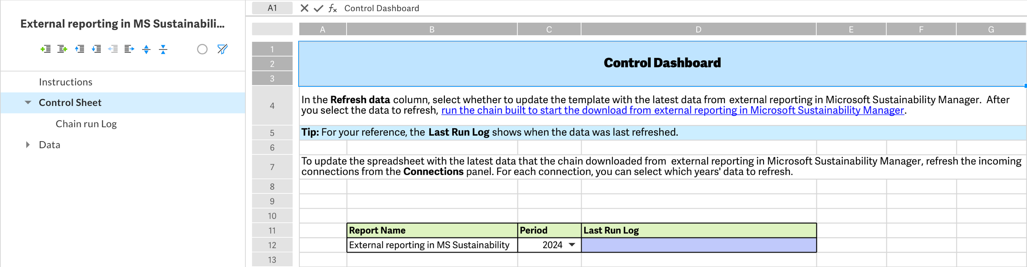Click the greyed outdent sheet icon
The height and width of the screenshot is (267, 1027).
[113, 49]
